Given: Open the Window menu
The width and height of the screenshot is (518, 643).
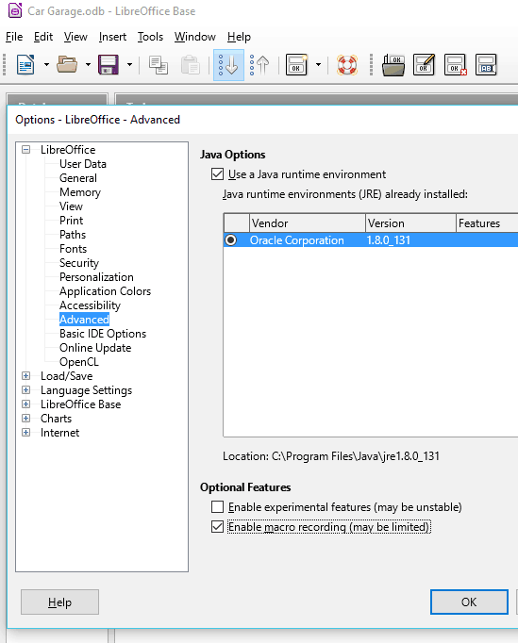Looking at the screenshot, I should (195, 37).
